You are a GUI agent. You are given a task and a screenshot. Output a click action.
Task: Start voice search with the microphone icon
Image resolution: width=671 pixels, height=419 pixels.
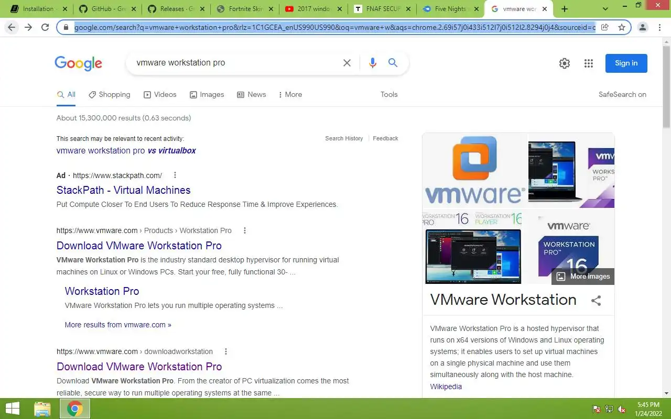[373, 63]
